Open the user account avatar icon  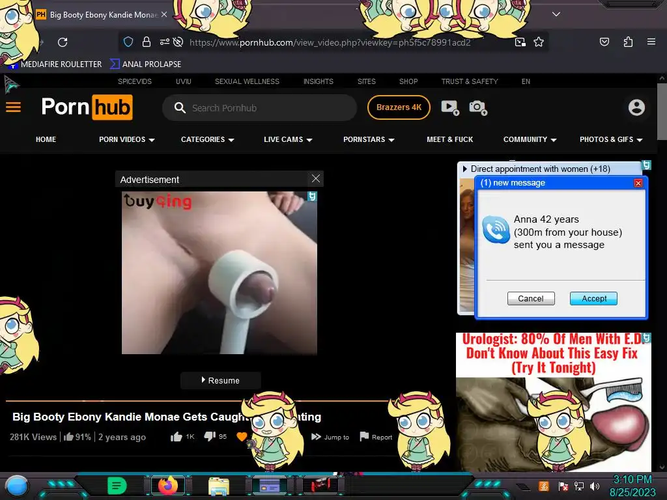point(636,107)
